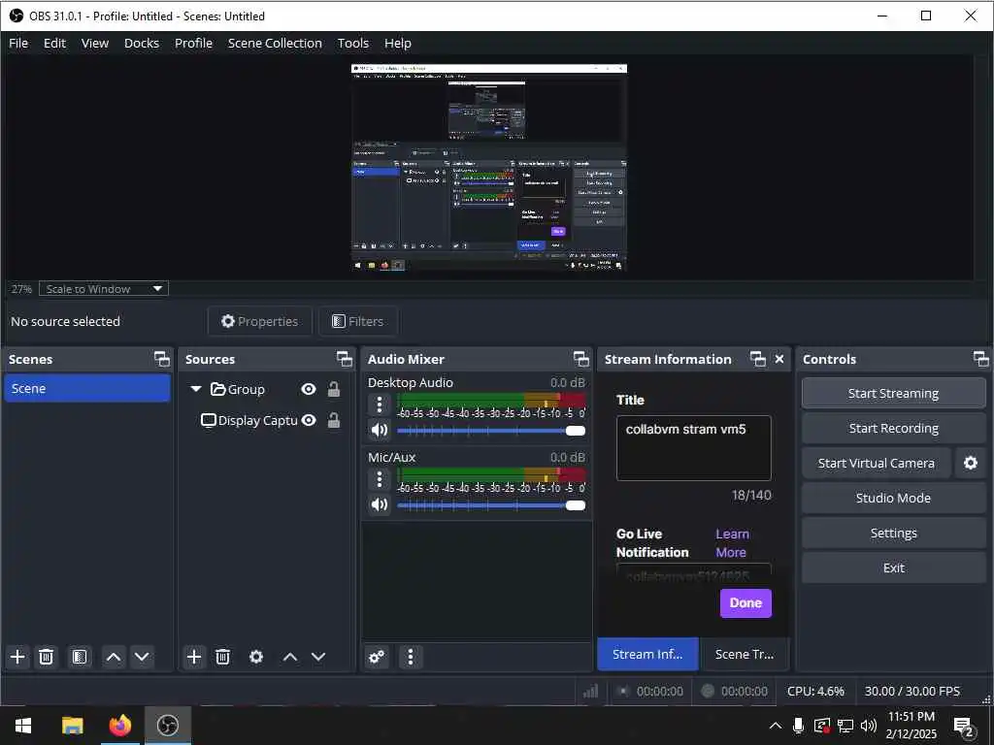This screenshot has width=994, height=745.
Task: Switch to the Scene Transitions tab
Action: coord(745,654)
